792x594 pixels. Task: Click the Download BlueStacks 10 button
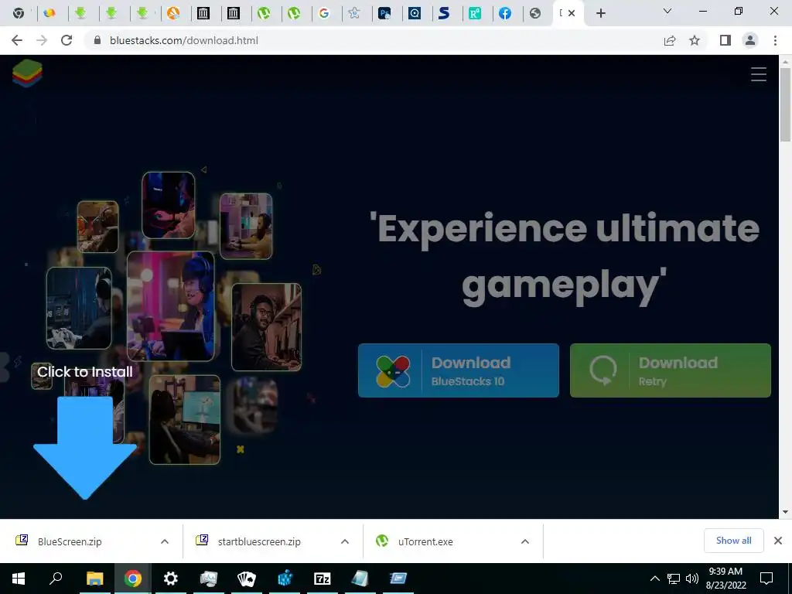point(459,370)
